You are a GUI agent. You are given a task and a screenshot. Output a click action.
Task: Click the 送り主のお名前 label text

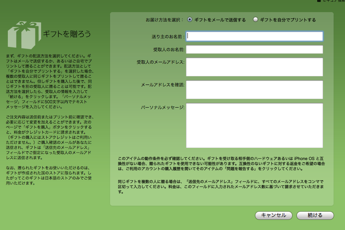tap(168, 37)
